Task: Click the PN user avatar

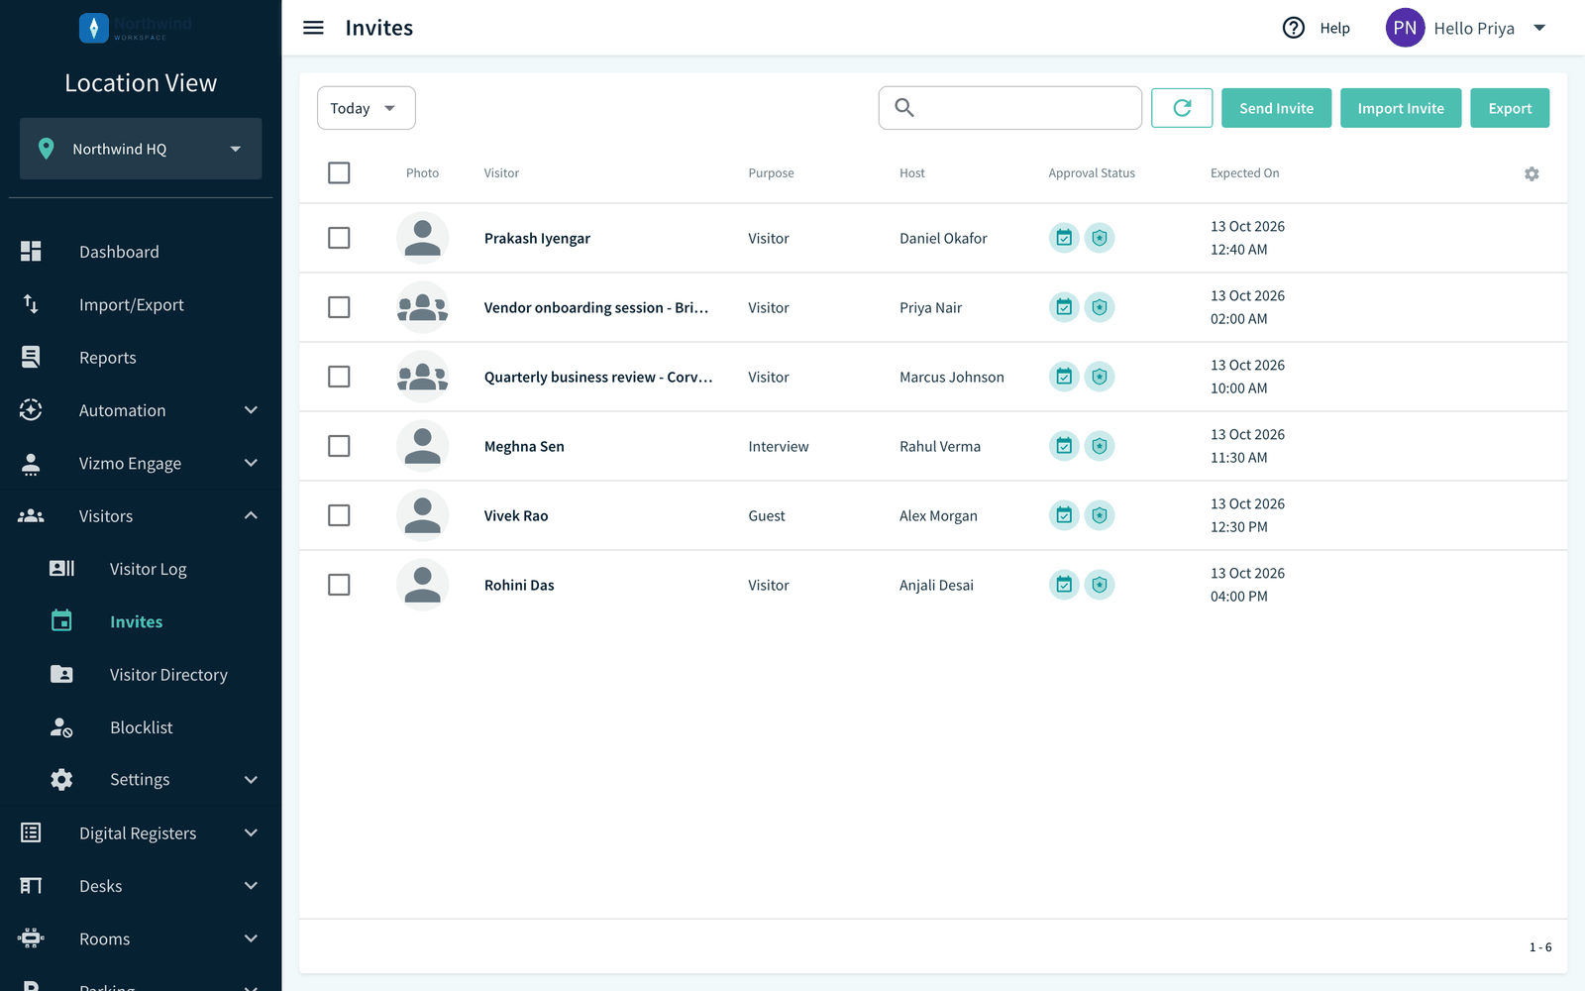Action: (x=1405, y=28)
